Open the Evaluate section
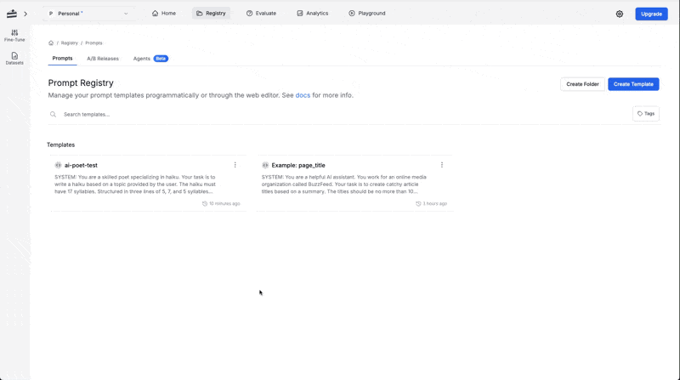This screenshot has width=680, height=380. click(x=261, y=14)
